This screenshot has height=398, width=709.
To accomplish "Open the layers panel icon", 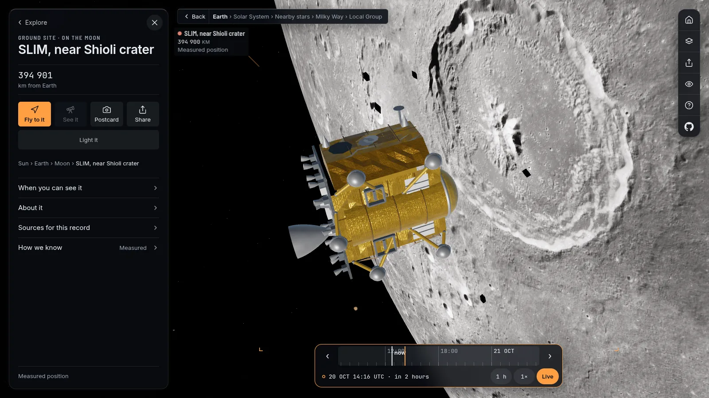I will tap(689, 41).
